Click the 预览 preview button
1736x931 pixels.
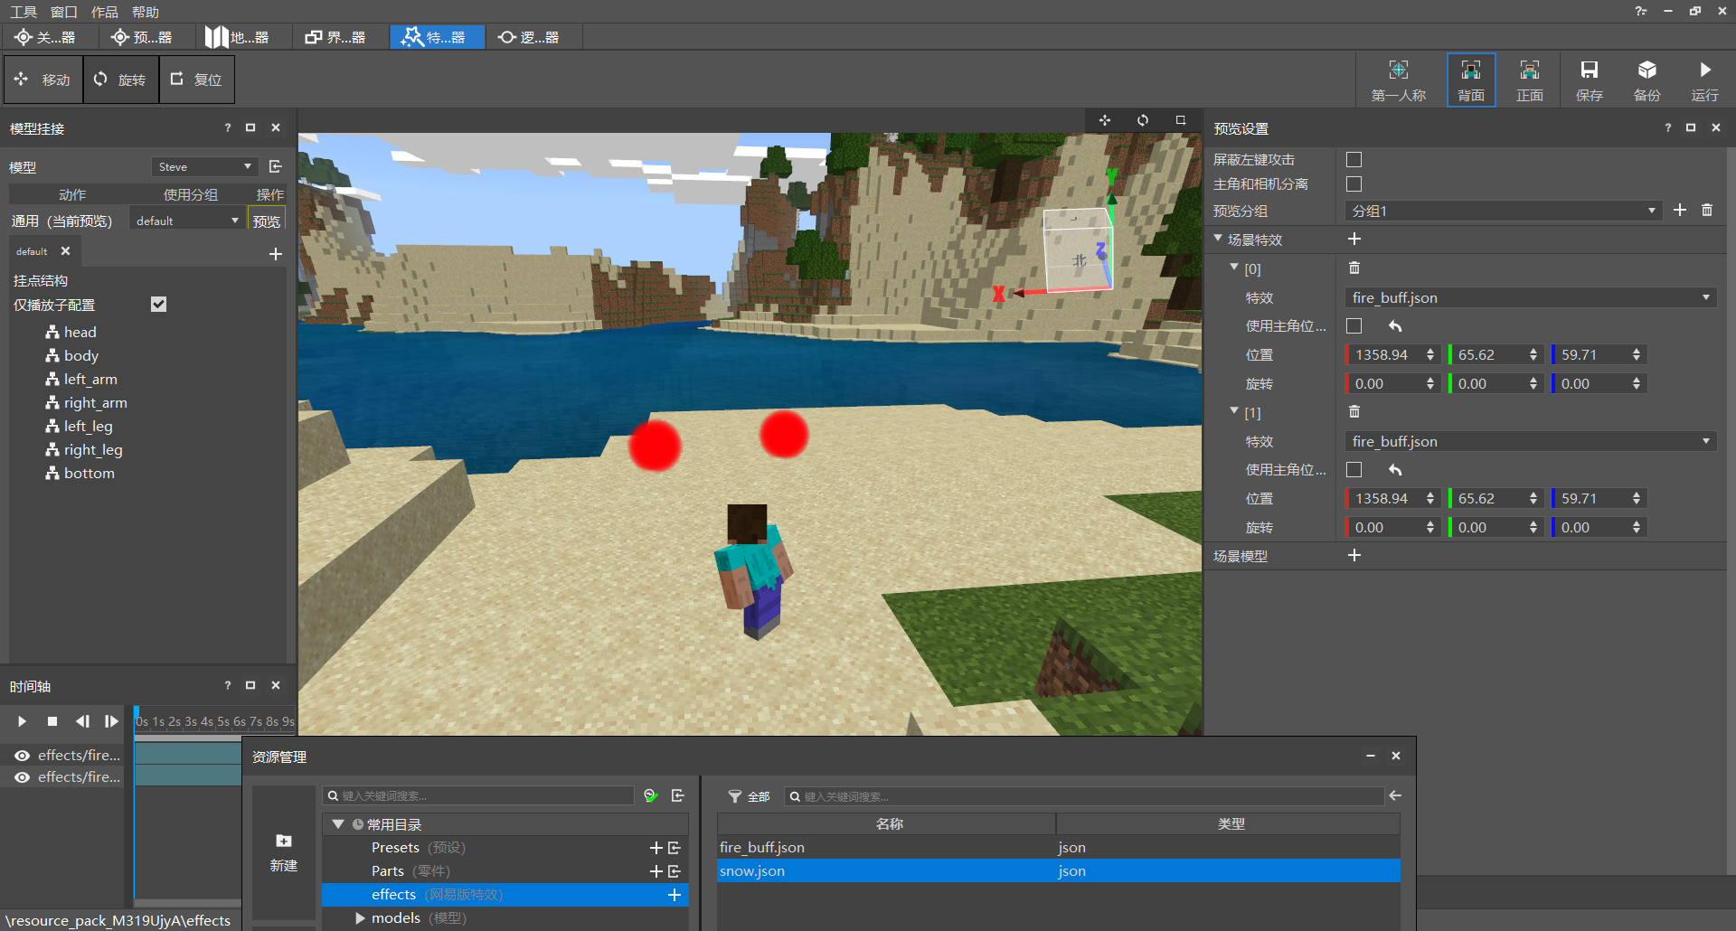267,221
